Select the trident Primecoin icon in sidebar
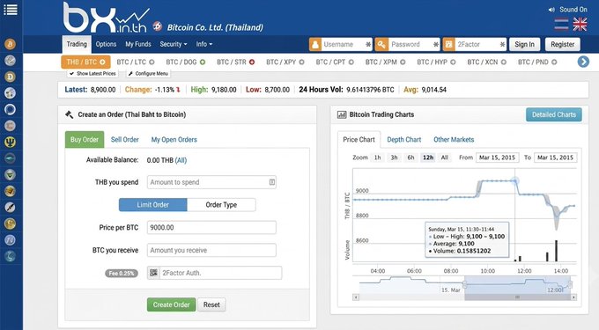This screenshot has width=599, height=330. click(x=10, y=143)
